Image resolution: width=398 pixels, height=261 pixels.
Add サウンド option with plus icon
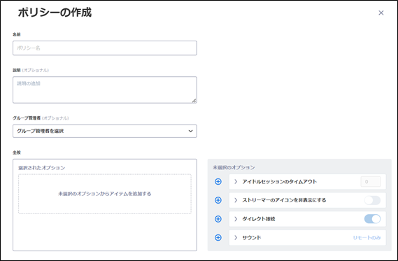point(218,238)
